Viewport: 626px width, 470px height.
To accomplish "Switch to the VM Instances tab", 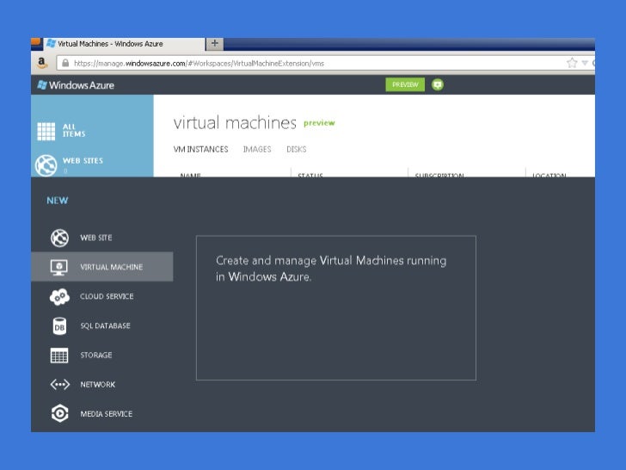I will pos(201,149).
